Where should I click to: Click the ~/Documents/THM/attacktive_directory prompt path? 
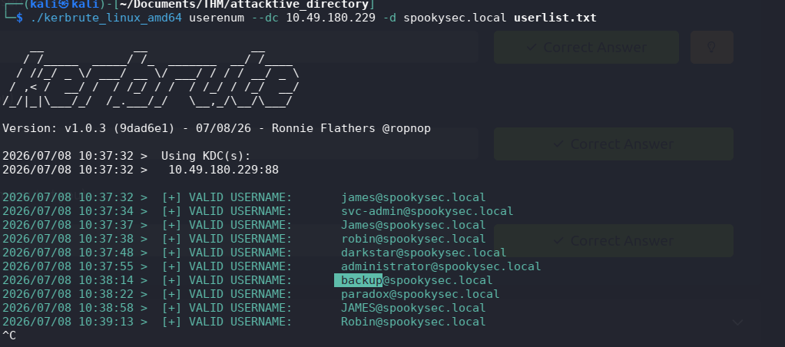tap(243, 5)
